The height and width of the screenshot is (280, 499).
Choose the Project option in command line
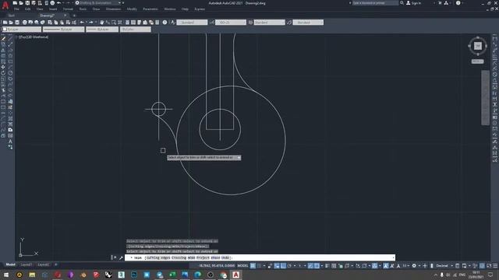203,257
